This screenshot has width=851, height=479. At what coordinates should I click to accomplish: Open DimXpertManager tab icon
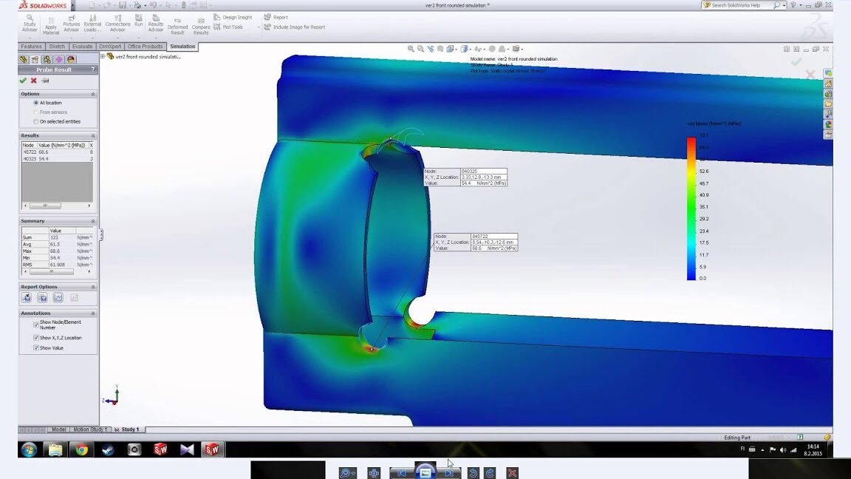59,59
